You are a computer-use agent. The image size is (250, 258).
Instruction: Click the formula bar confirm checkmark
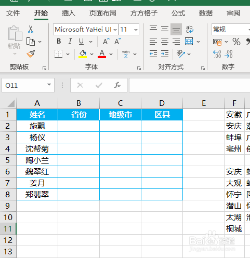coord(99,85)
